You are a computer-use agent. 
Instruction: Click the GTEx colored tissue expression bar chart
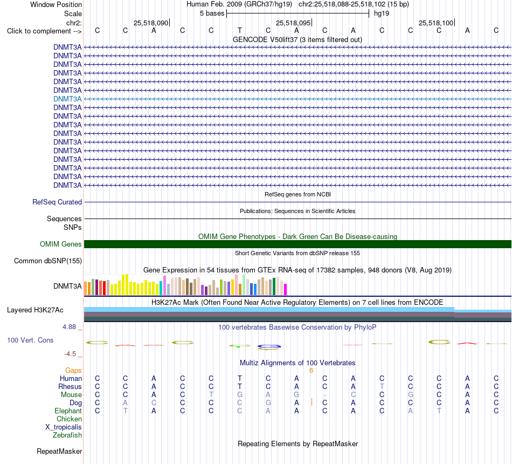pos(185,285)
